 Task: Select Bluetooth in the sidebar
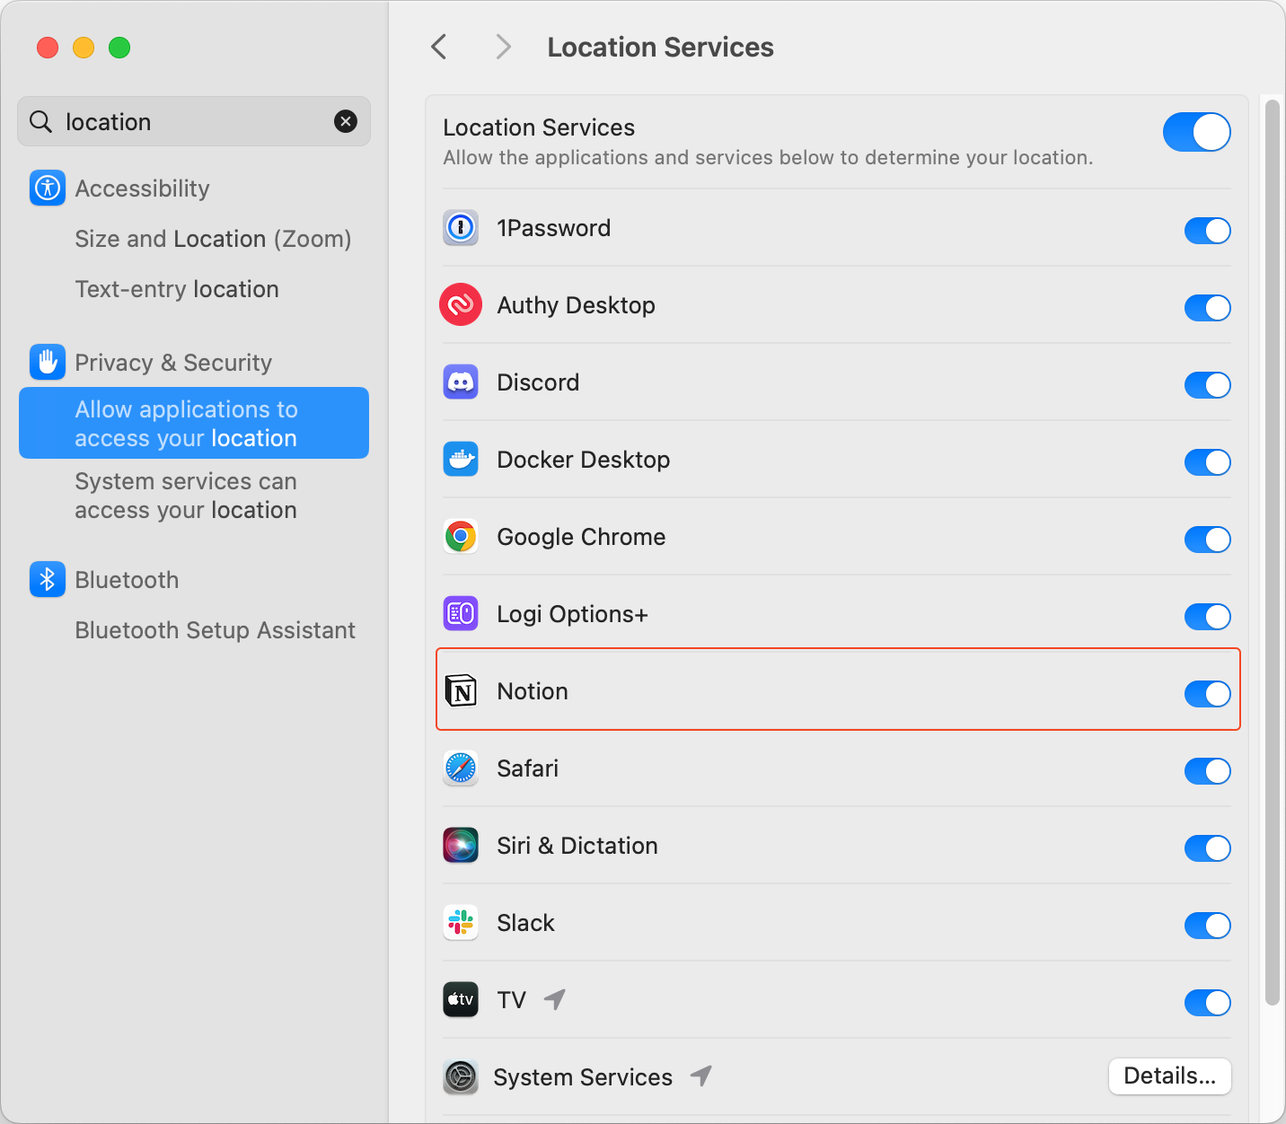[127, 580]
